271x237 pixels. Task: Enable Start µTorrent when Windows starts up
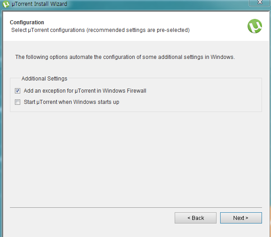18,102
